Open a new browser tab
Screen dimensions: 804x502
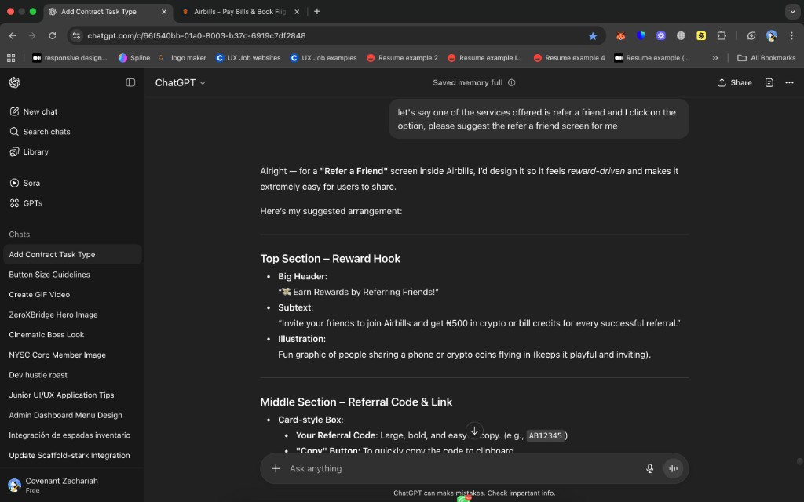[x=317, y=11]
